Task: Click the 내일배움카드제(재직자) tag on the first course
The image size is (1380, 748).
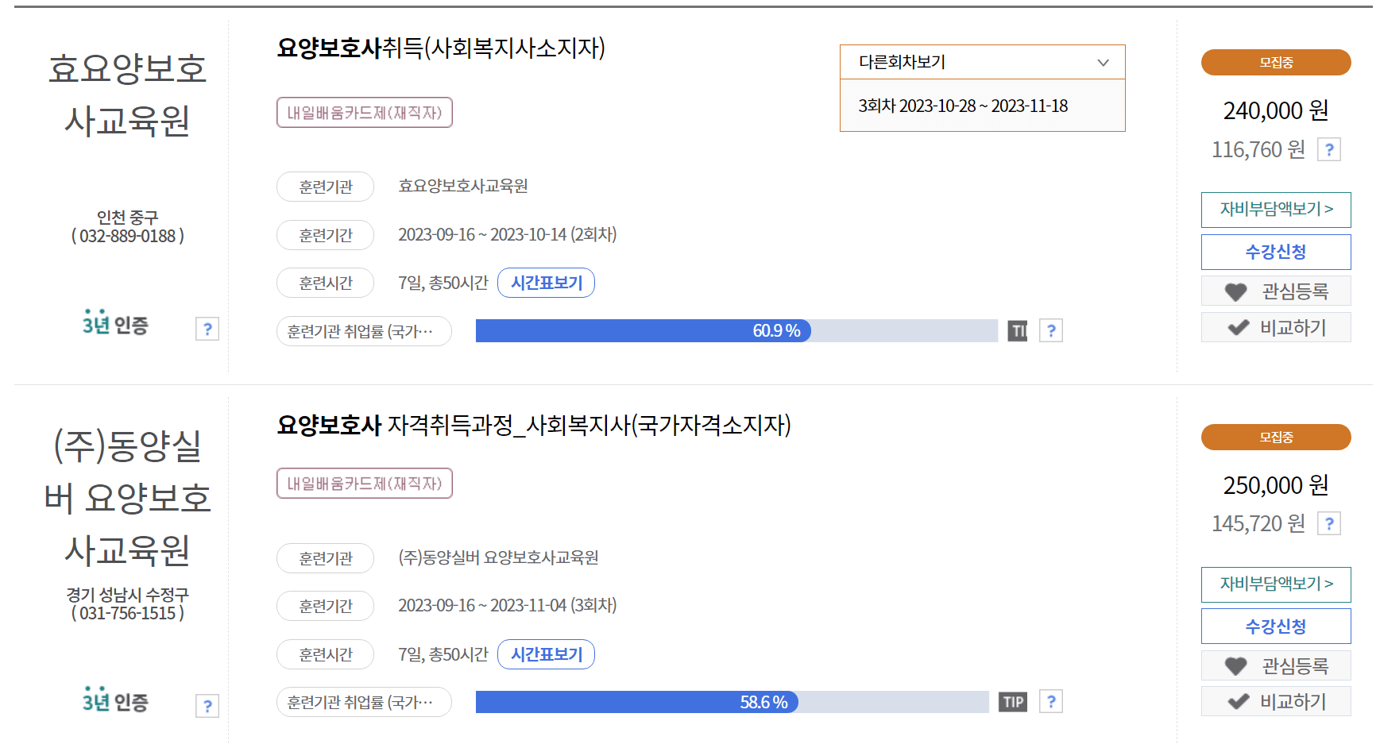Action: point(364,113)
